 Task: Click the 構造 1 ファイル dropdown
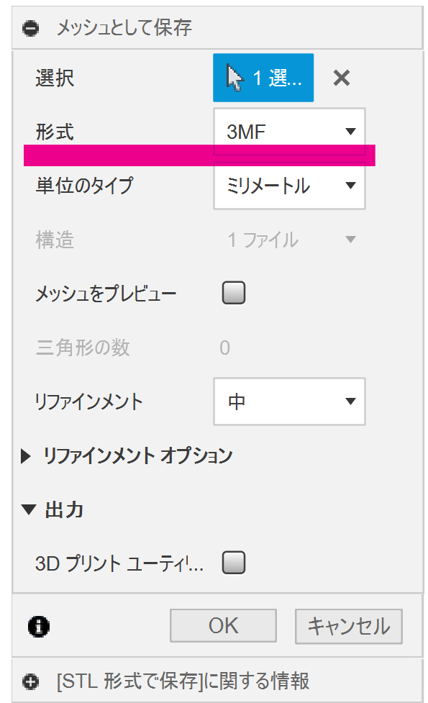[x=289, y=240]
